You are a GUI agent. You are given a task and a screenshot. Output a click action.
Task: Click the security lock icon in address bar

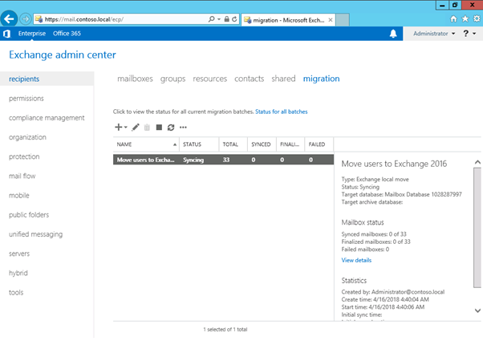pyautogui.click(x=227, y=19)
